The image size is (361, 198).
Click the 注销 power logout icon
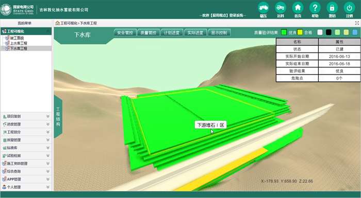click(349, 8)
